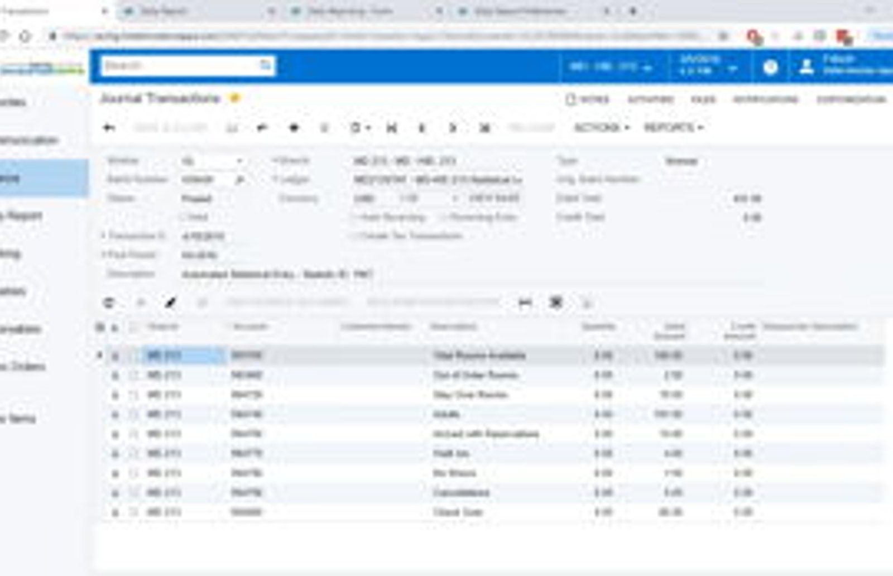Delete row icon above details grid
The height and width of the screenshot is (576, 893).
tap(202, 303)
